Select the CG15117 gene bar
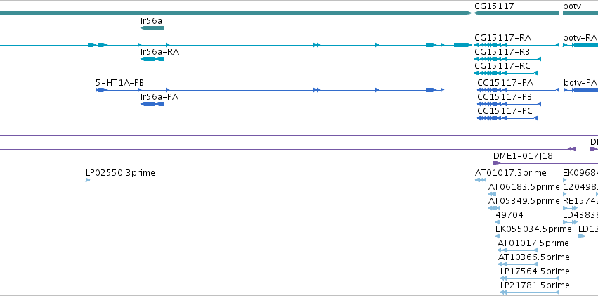Image resolution: width=598 pixels, height=296 pixels. pos(516,13)
